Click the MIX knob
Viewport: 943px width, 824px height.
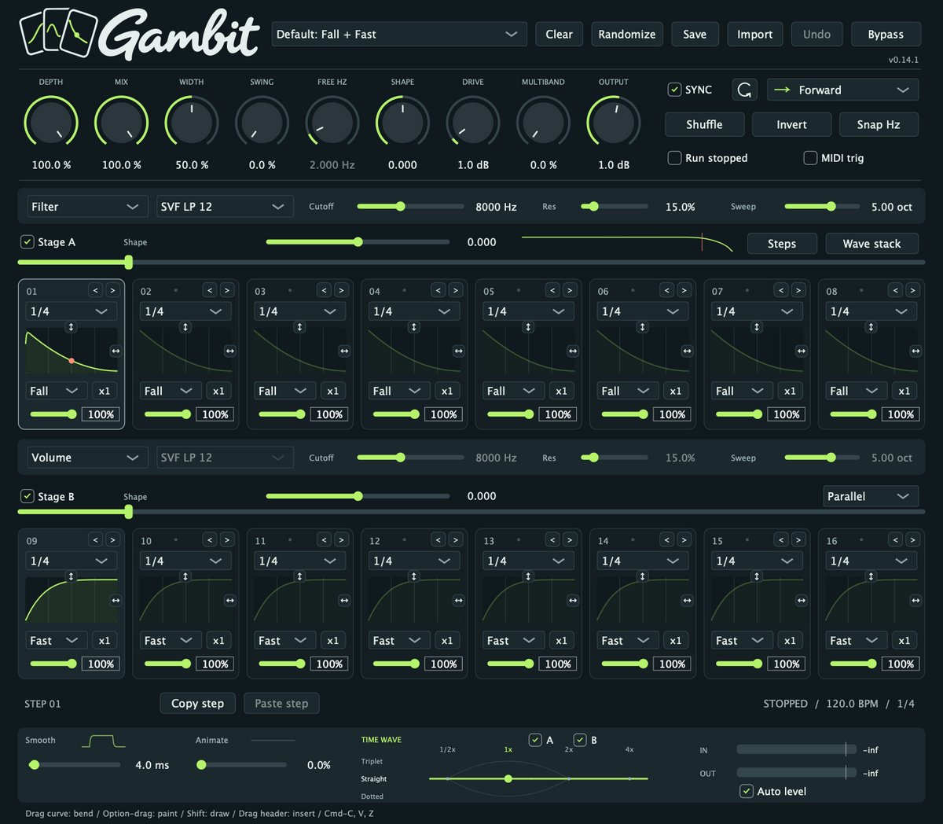point(122,123)
